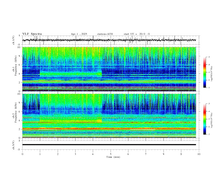The height and width of the screenshot is (173, 224).
Task: Click the time axis tick label '1'
Action: (x=40, y=154)
